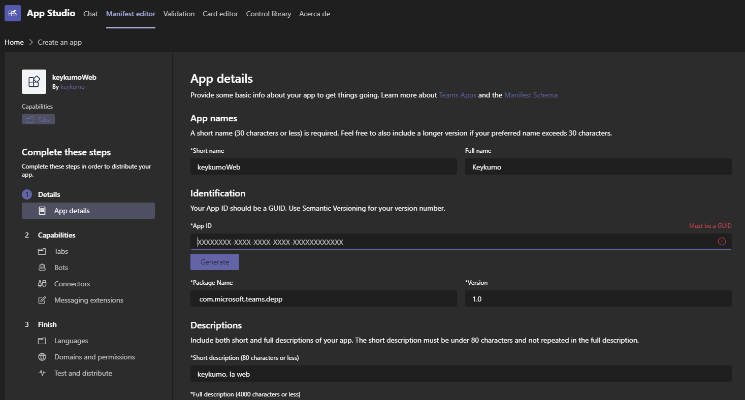Image resolution: width=745 pixels, height=400 pixels.
Task: Select Messaging extensions step
Action: (x=88, y=300)
